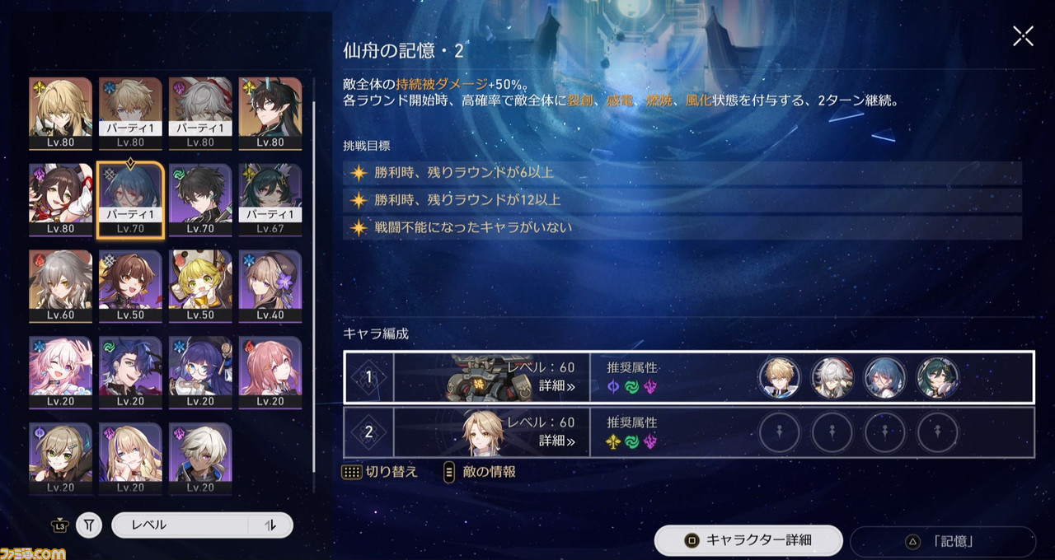Select the last empty slot in team 2
Image resolution: width=1055 pixels, height=560 pixels.
(938, 432)
